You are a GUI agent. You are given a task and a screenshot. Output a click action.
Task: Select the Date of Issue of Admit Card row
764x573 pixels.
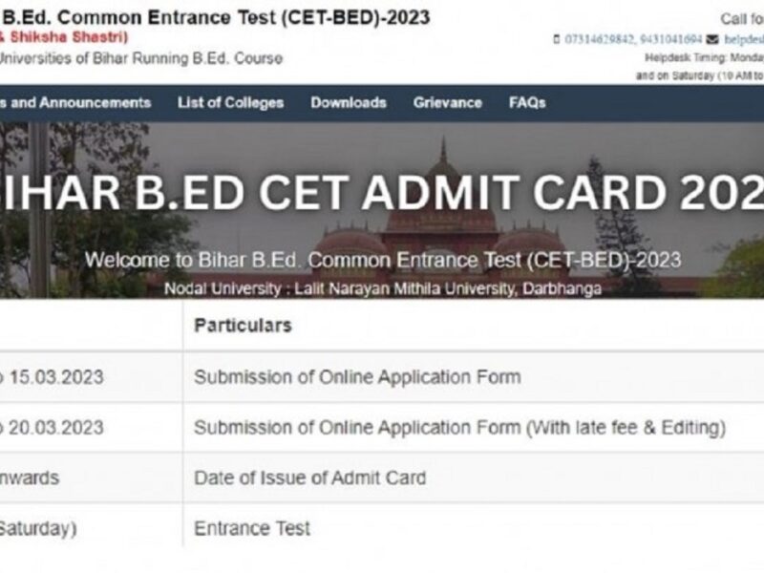[310, 477]
